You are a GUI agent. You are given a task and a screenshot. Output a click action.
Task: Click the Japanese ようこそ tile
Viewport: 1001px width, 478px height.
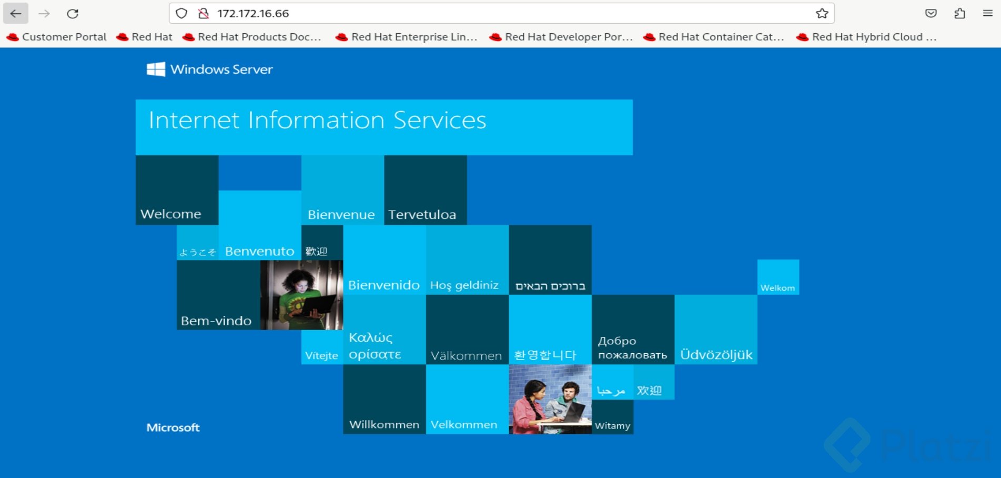coord(197,243)
